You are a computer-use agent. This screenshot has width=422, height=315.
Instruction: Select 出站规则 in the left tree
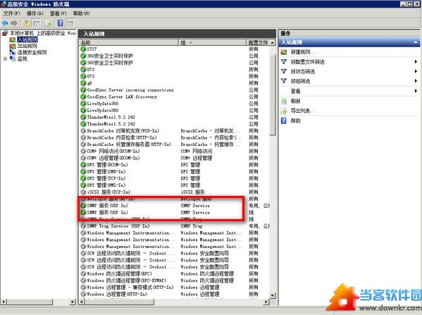27,46
